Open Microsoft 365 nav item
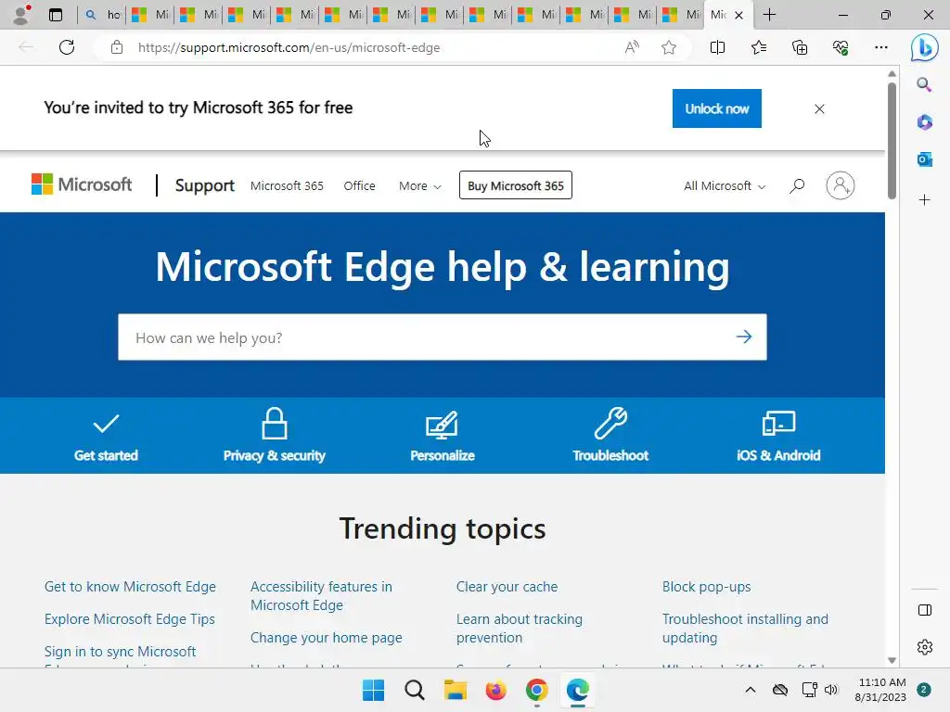Screen dimensions: 950x712 point(287,185)
